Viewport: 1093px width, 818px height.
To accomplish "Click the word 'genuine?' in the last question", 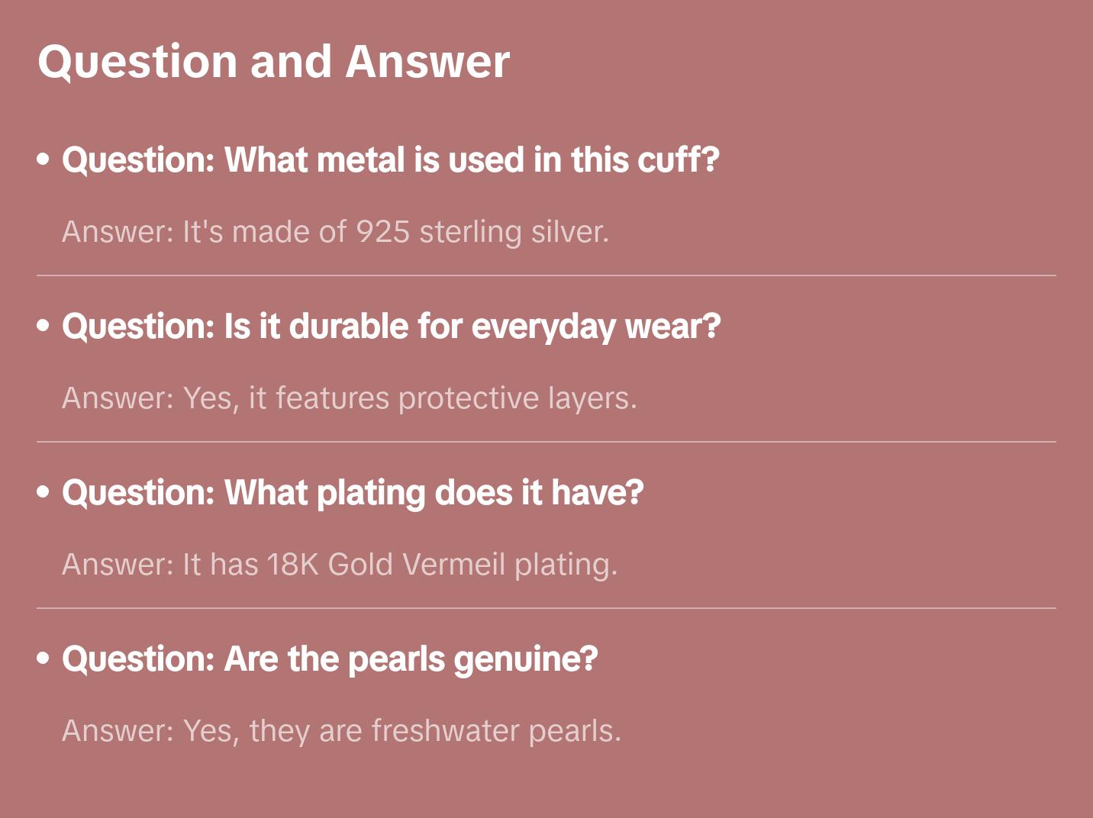I will click(x=525, y=659).
